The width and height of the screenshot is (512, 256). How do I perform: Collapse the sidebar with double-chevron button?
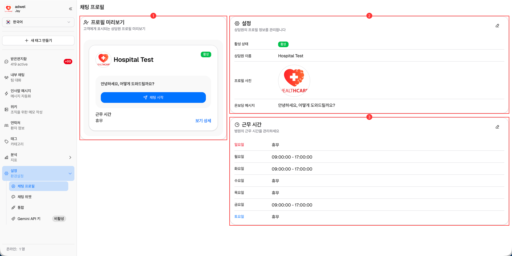coord(70,9)
